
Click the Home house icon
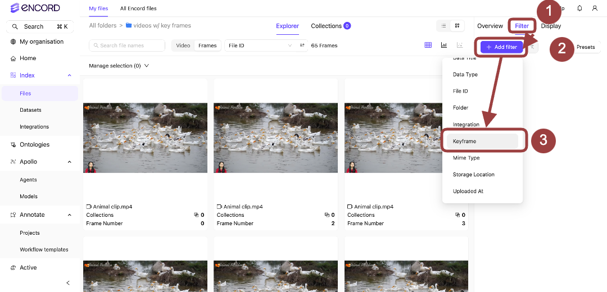13,58
